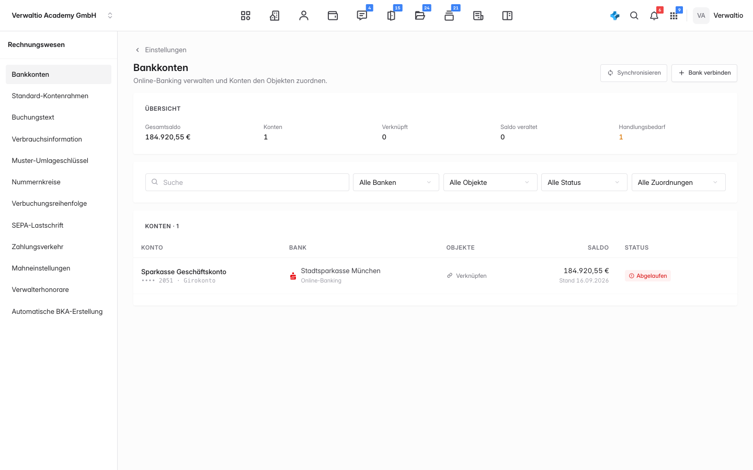Open Automatische BKA-Erstellung settings
Image resolution: width=753 pixels, height=470 pixels.
tap(59, 312)
